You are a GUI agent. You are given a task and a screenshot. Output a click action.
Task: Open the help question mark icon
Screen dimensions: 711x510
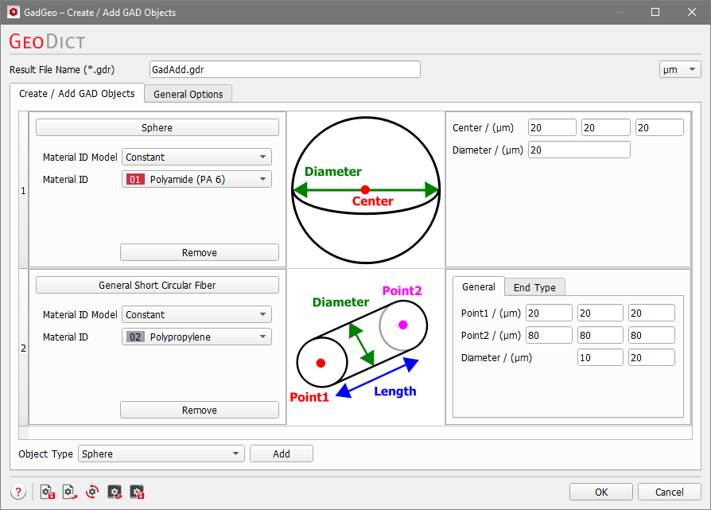[x=18, y=492]
